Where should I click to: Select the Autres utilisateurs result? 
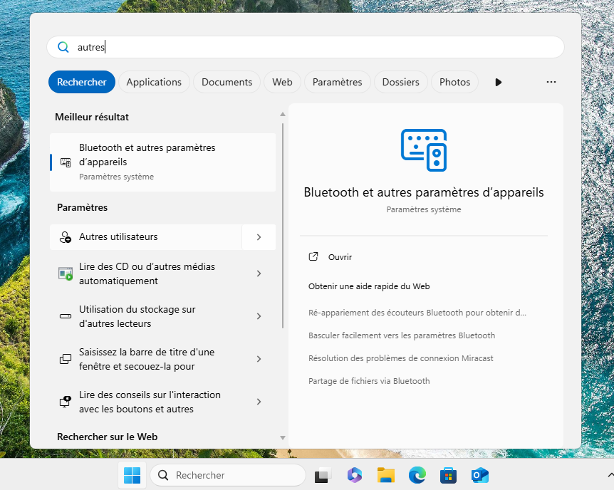pyautogui.click(x=146, y=237)
